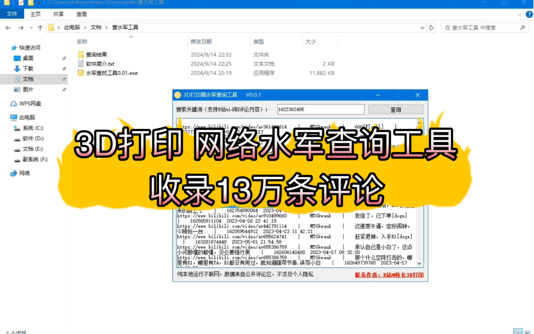Click the search magnifier icon
The image size is (534, 334).
click(523, 28)
